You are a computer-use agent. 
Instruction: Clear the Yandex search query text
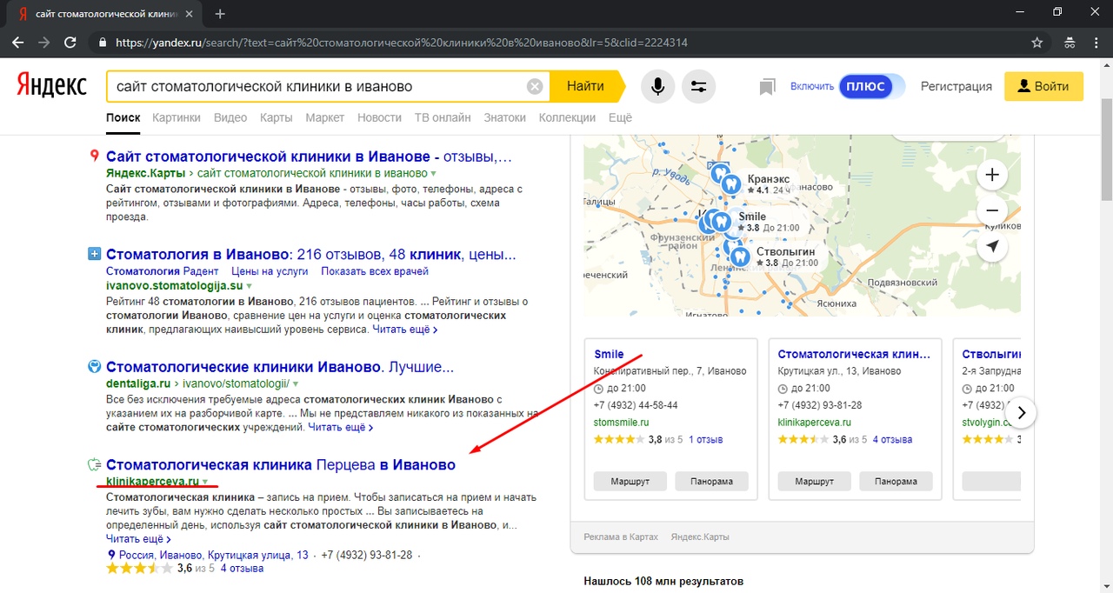(535, 86)
